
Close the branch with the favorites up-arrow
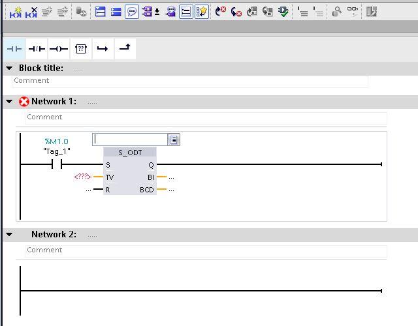pyautogui.click(x=125, y=49)
